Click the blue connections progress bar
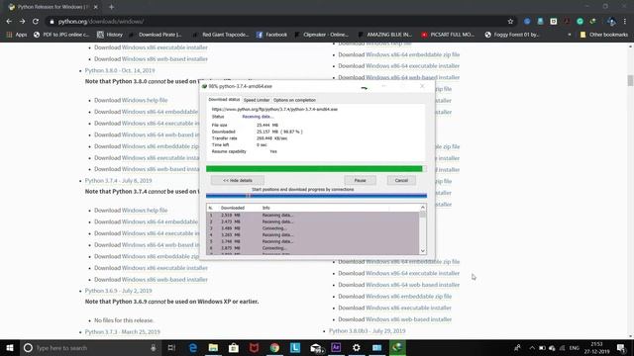The image size is (634, 356). coord(316,196)
